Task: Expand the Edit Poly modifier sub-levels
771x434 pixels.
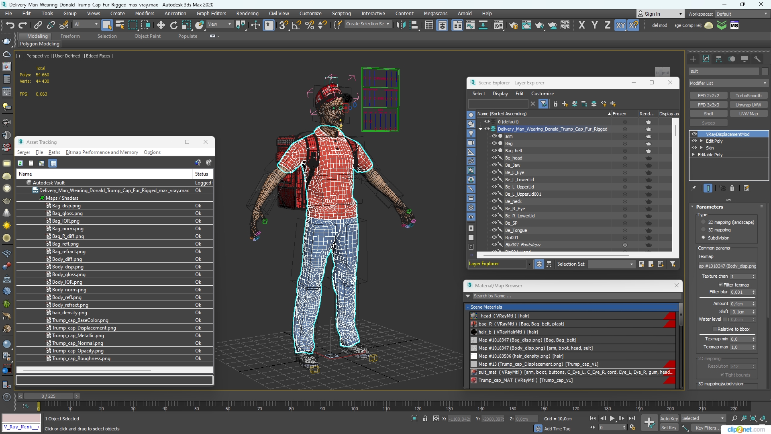Action: [x=701, y=141]
